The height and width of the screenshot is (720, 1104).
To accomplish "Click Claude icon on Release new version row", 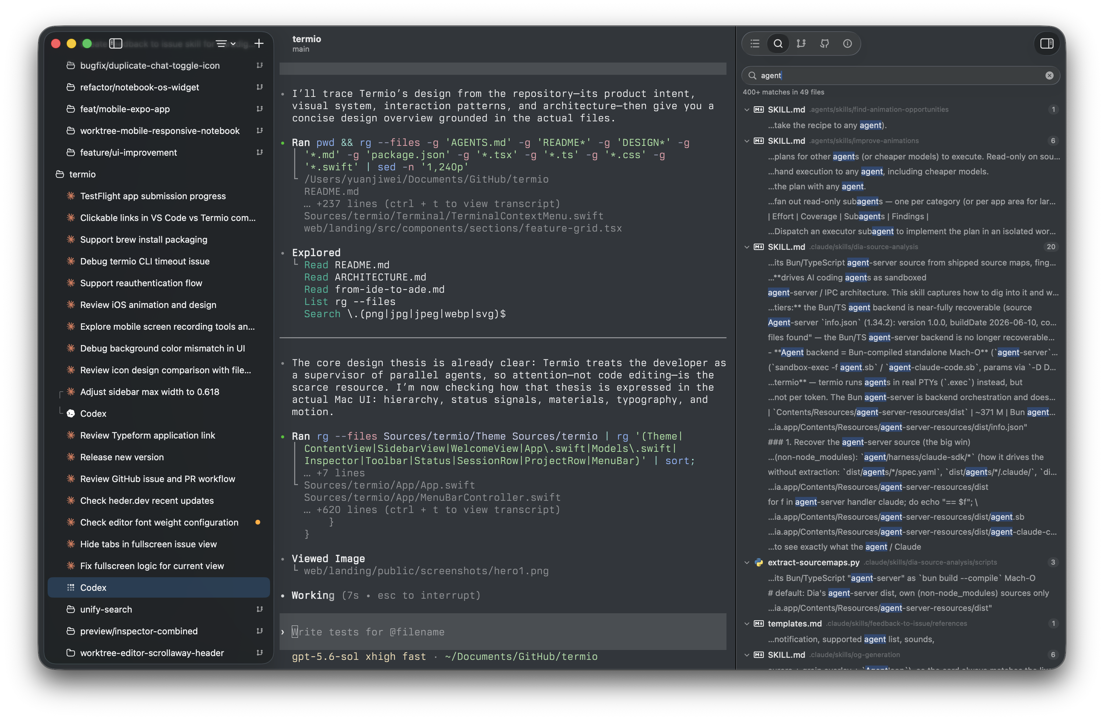I will tap(71, 457).
